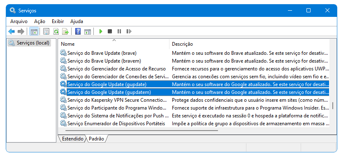Click the Back arrow toolbar icon
341x159 pixels.
tap(12, 32)
